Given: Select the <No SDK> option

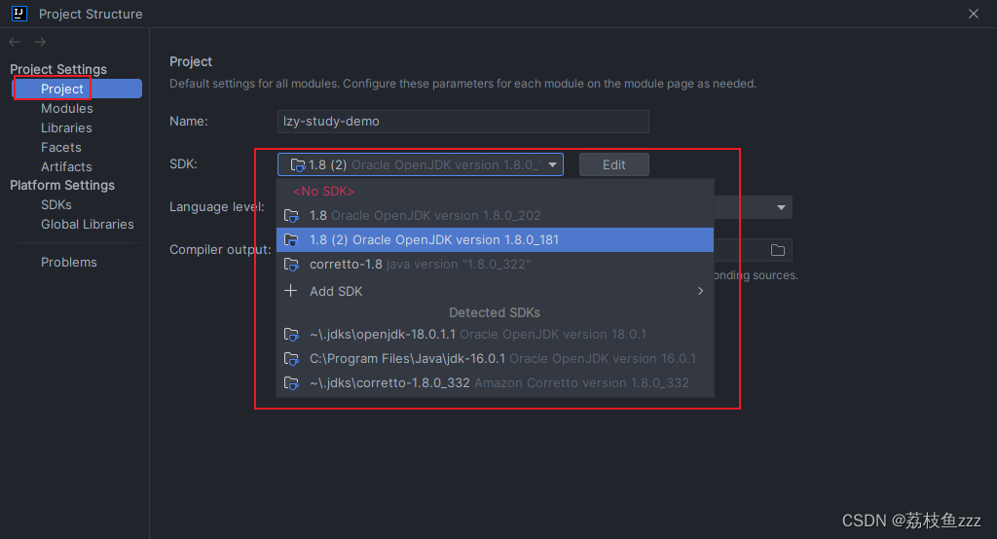Looking at the screenshot, I should tap(496, 192).
